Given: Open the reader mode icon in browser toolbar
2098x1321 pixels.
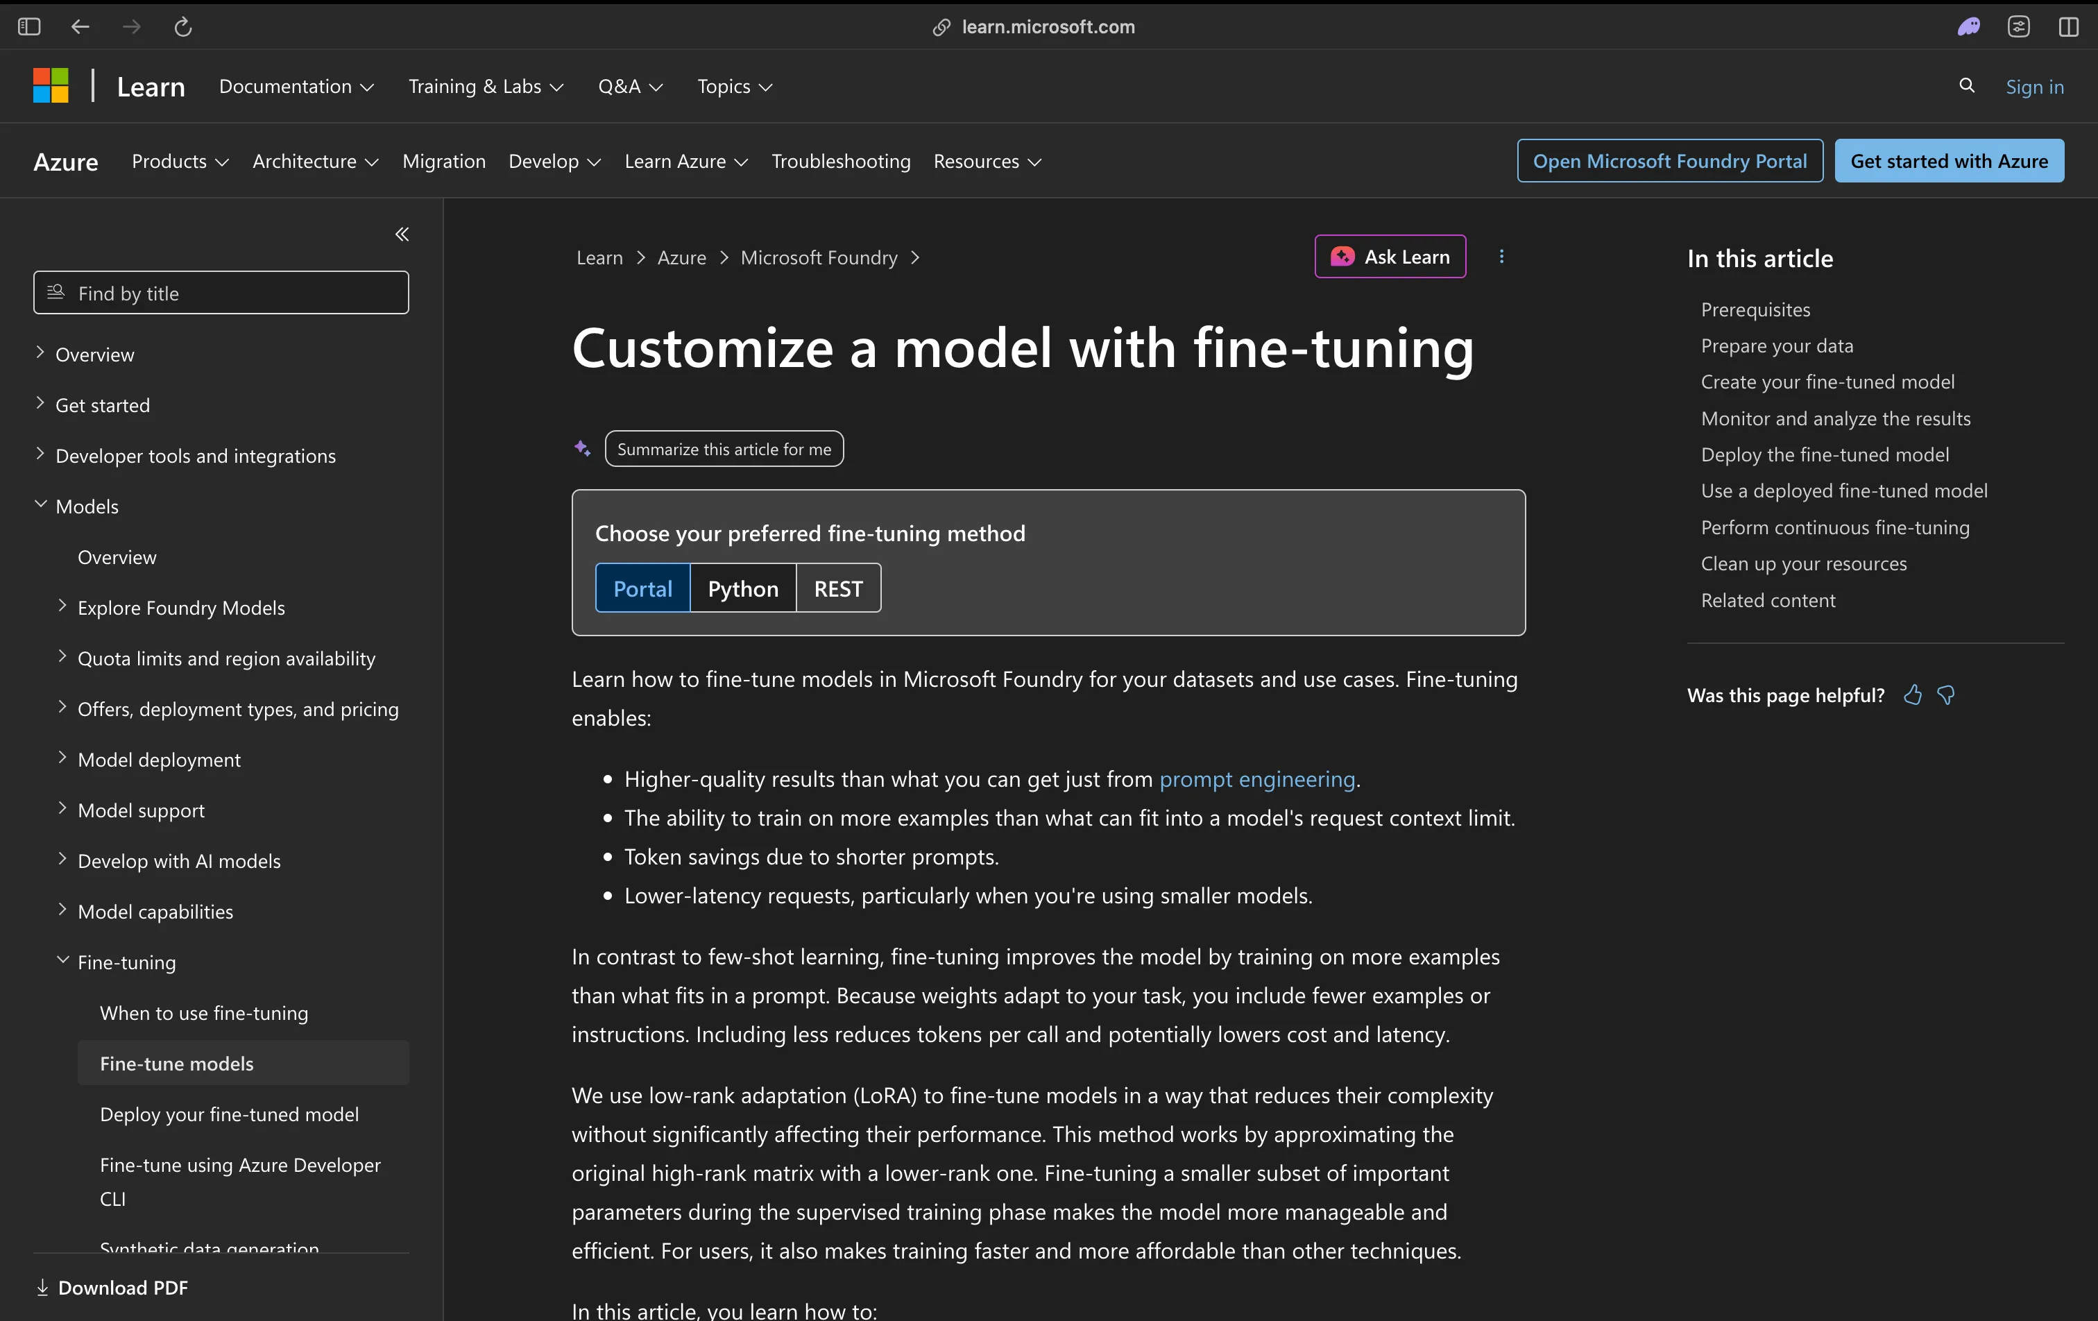Looking at the screenshot, I should coord(2019,27).
